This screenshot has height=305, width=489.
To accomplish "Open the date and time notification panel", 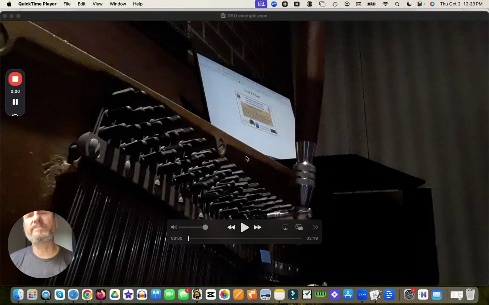I will (461, 4).
